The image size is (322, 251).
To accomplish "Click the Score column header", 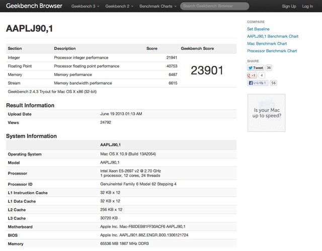I will [x=152, y=48].
